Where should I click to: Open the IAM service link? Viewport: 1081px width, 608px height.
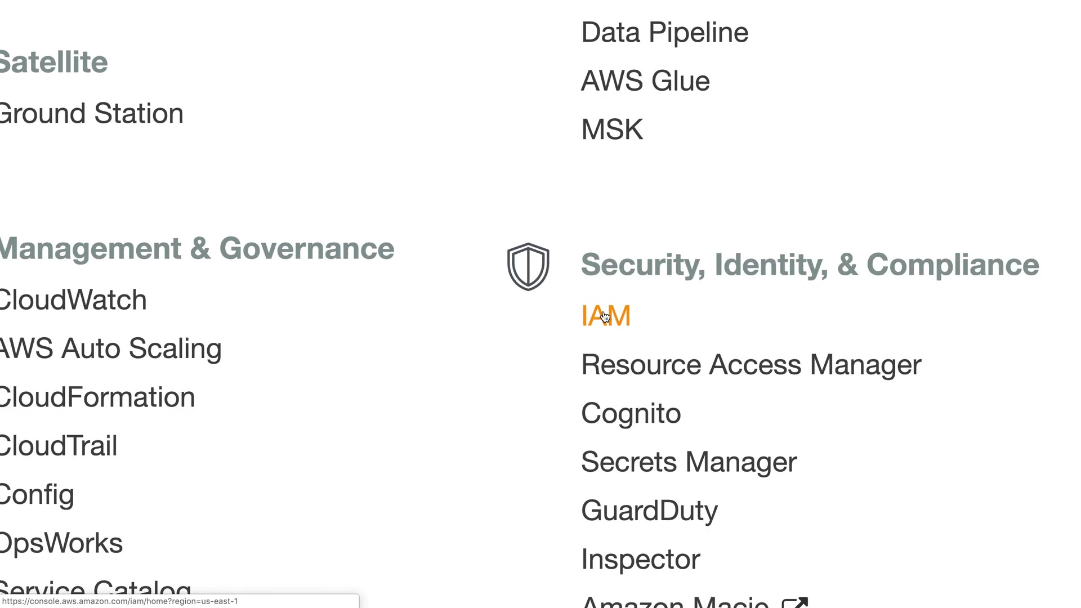[606, 316]
